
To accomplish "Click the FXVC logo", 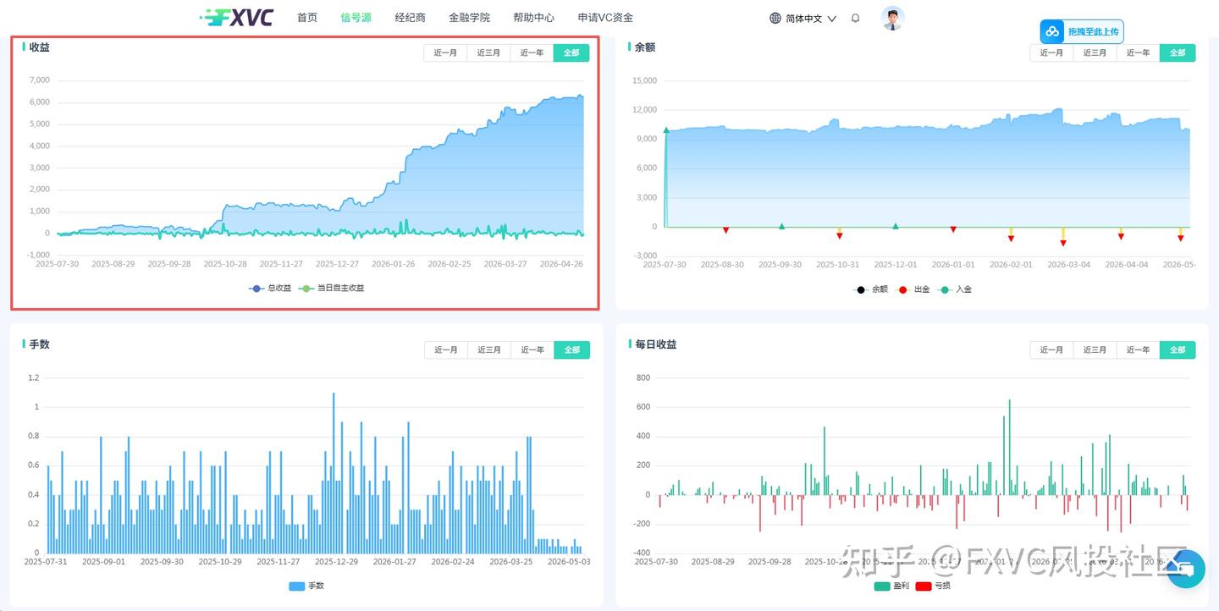I will (x=236, y=18).
